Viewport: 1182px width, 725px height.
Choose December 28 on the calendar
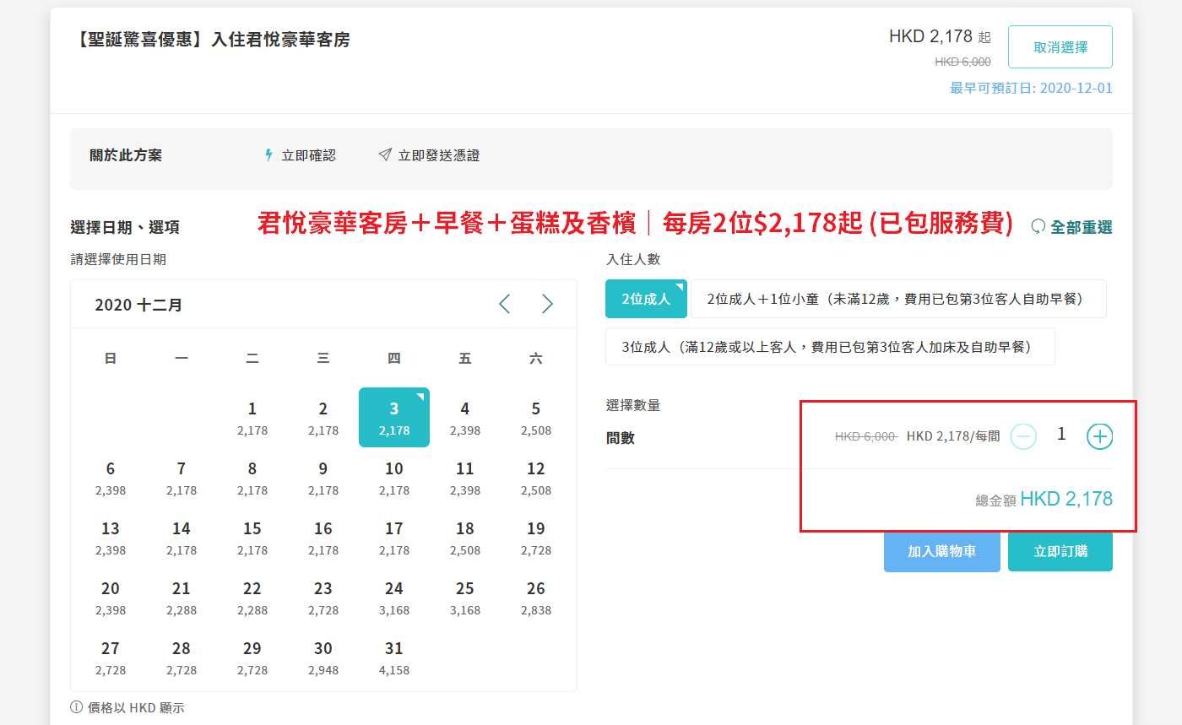[182, 657]
